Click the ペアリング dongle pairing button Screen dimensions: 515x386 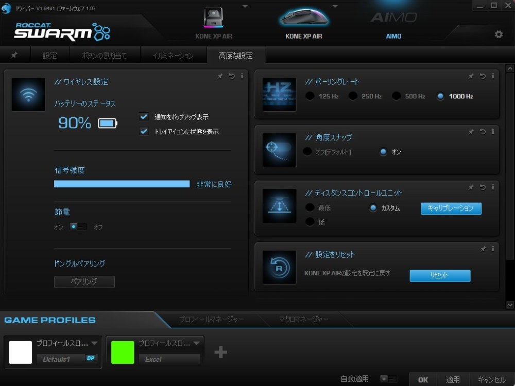[x=84, y=282]
